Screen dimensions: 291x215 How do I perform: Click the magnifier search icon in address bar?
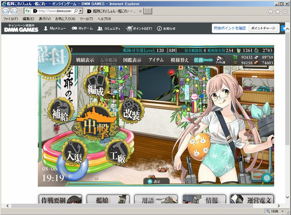pos(76,11)
